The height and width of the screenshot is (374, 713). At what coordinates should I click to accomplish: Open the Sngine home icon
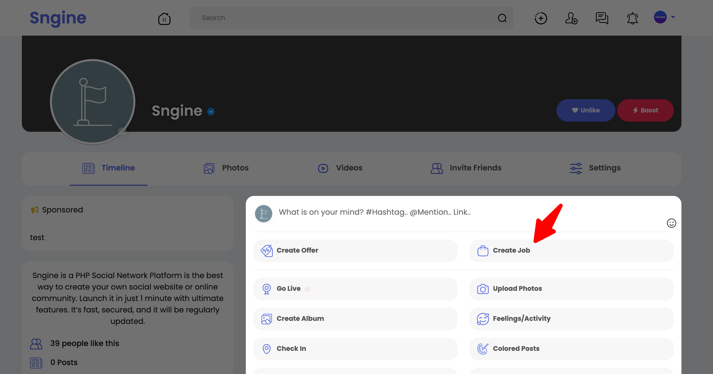pos(164,19)
